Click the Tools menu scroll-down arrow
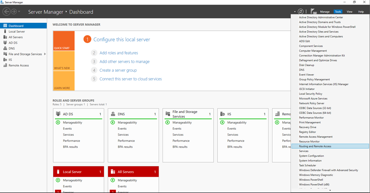Screen dimensions: 370x193 (x=330, y=190)
